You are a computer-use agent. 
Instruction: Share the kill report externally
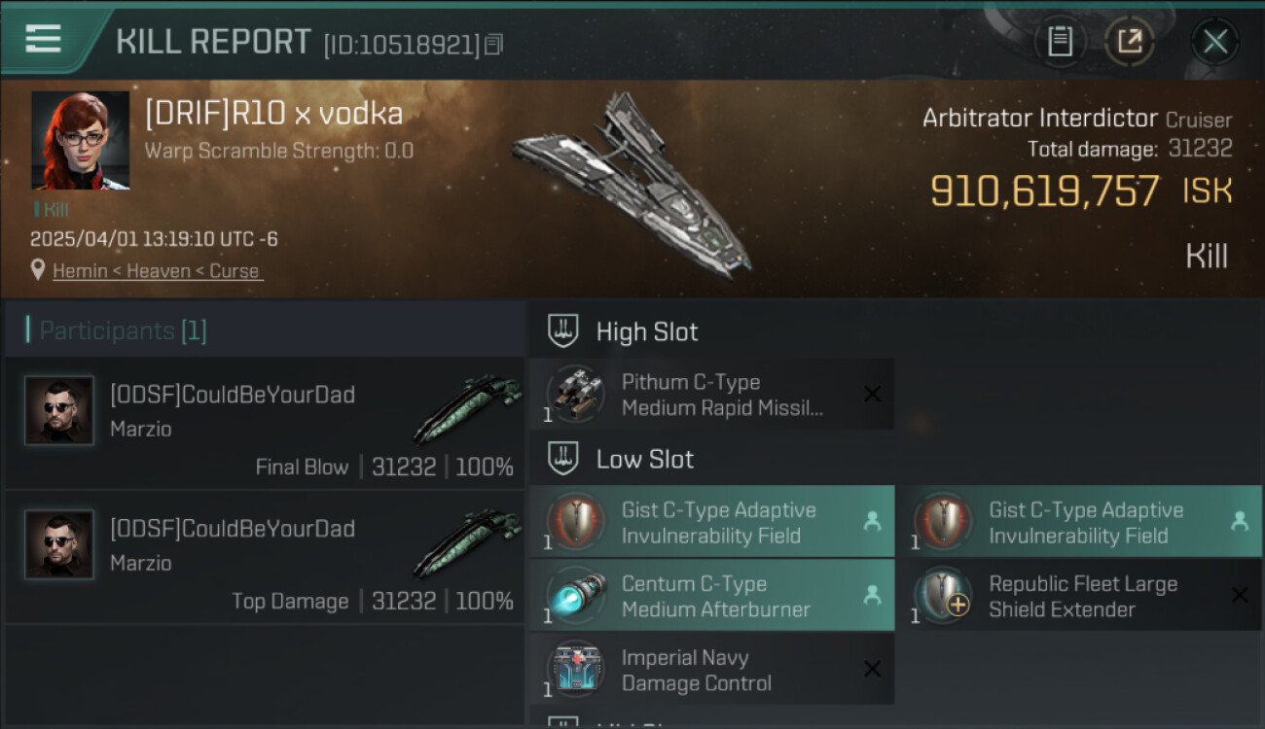tap(1129, 42)
